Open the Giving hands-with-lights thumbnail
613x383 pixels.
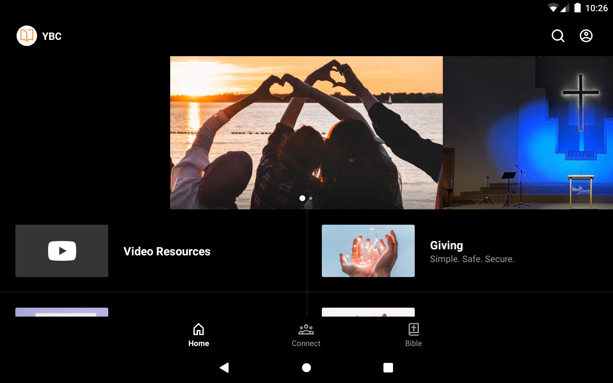coord(368,251)
